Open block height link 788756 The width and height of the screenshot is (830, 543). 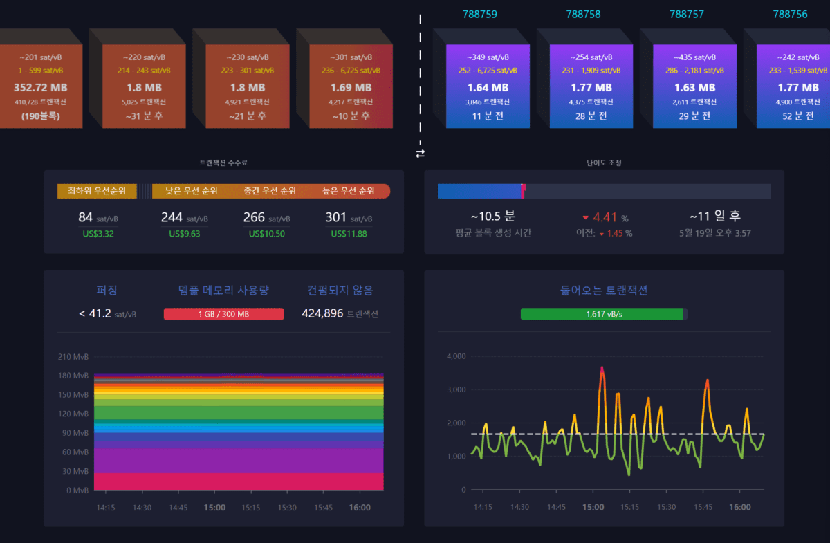(x=790, y=14)
